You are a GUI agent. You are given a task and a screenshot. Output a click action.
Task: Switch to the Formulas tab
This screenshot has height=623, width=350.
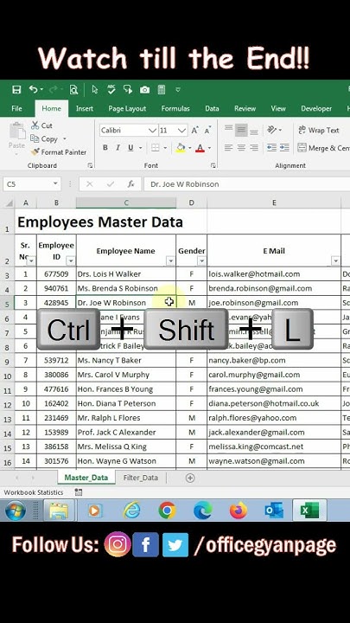click(175, 108)
